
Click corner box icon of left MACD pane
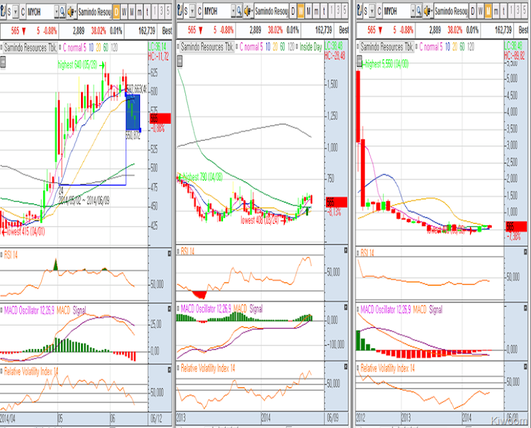[x=169, y=308]
